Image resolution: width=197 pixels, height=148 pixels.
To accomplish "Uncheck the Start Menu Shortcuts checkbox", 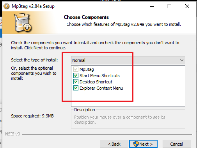I will pos(76,76).
